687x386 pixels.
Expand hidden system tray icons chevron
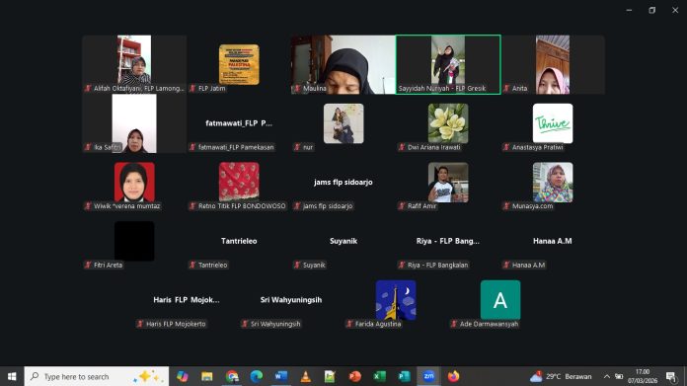(607, 376)
